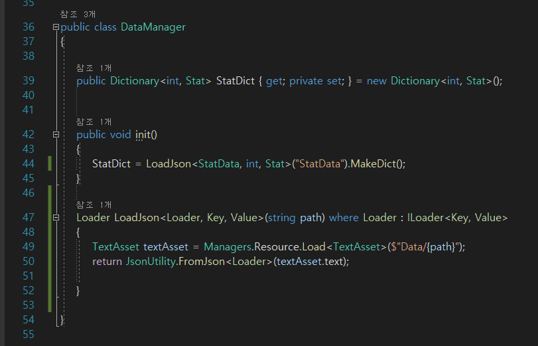Click the return keyword on line 50
The height and width of the screenshot is (346, 538).
tap(107, 261)
